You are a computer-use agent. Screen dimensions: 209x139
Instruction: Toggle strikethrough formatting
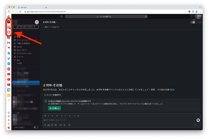(53, 116)
